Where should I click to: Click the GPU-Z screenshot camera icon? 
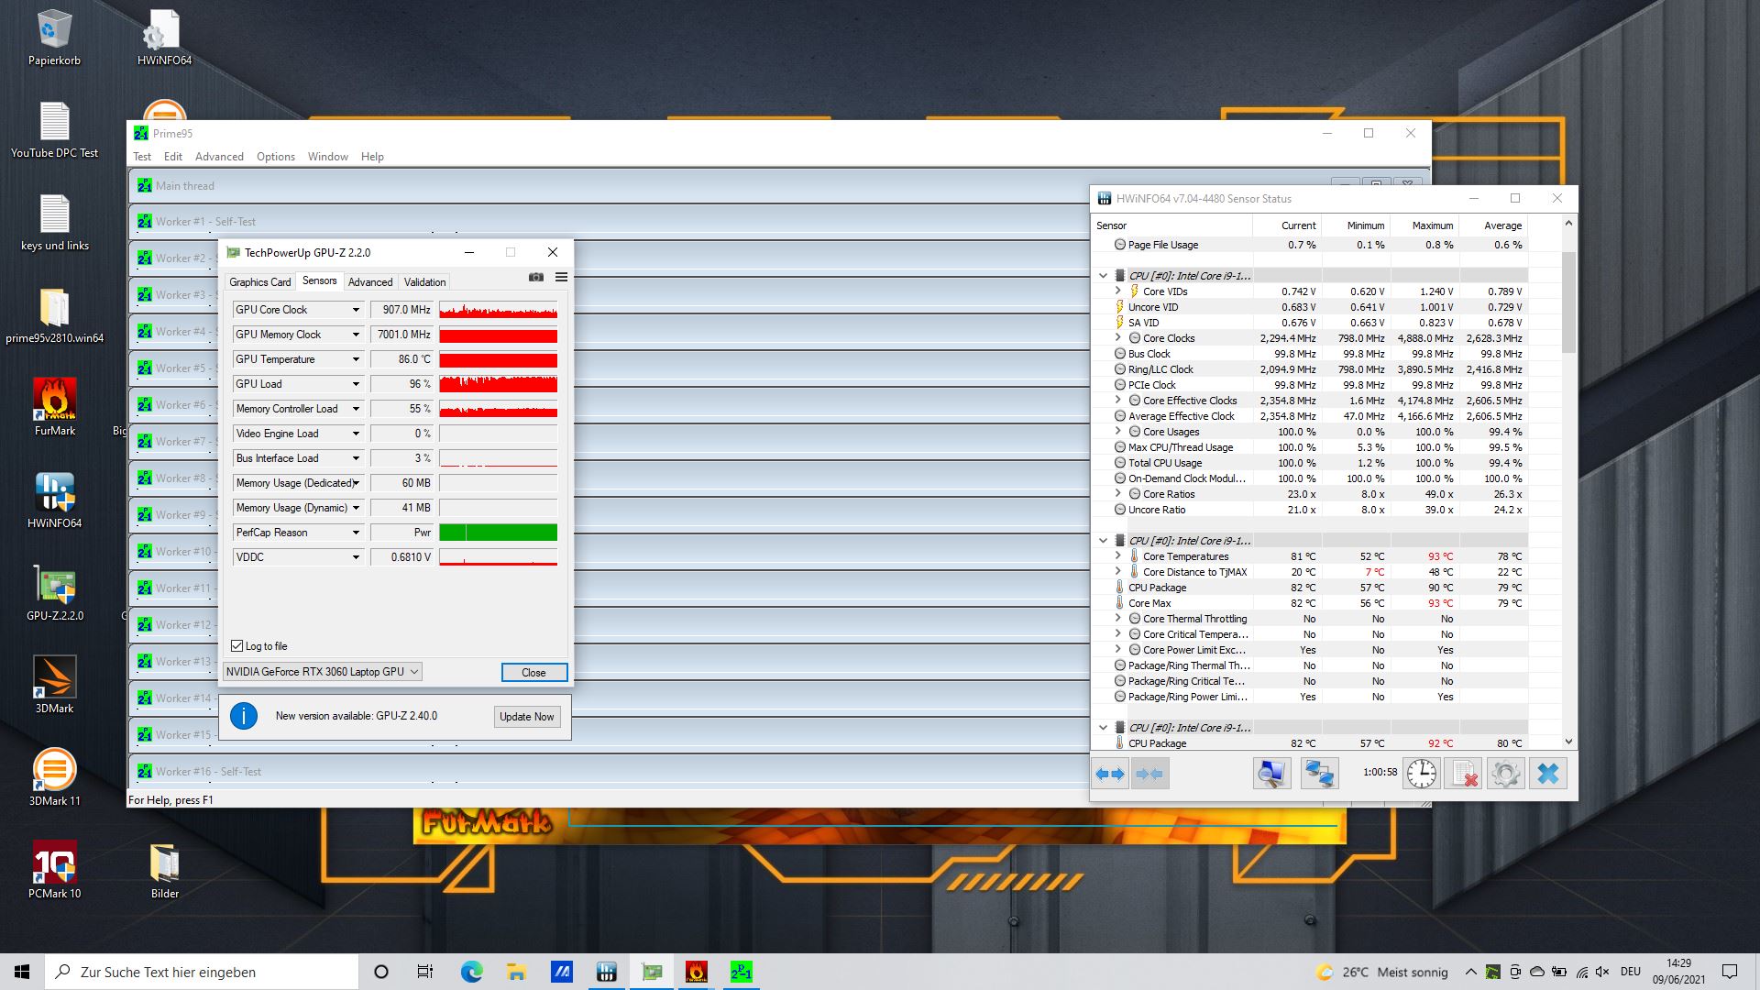(536, 277)
